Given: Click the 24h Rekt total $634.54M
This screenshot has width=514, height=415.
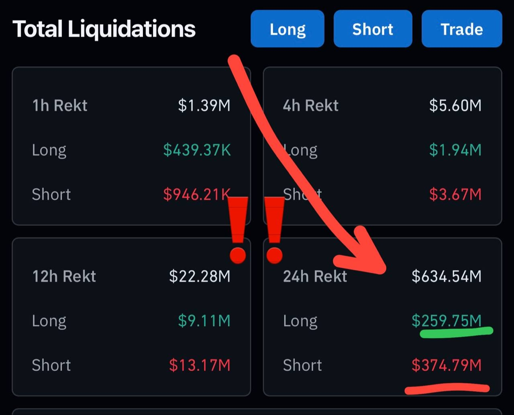Looking at the screenshot, I should click(x=447, y=276).
